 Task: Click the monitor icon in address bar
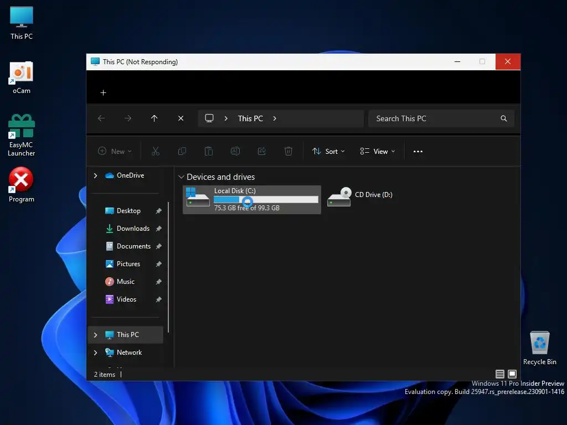pos(209,118)
